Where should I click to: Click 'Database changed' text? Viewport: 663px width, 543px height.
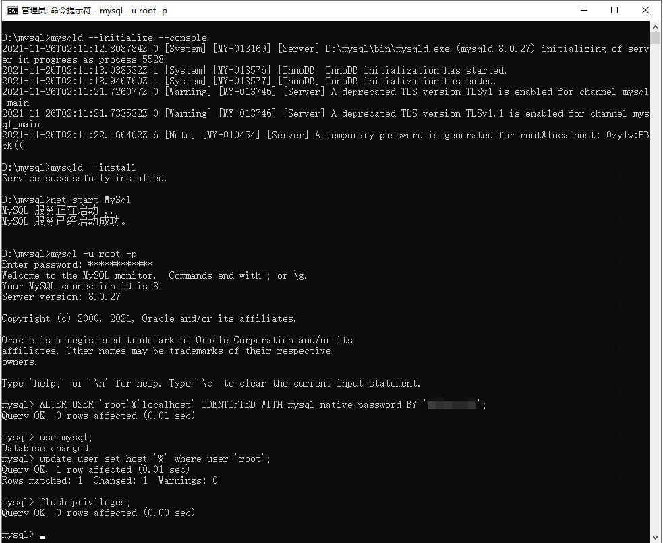click(45, 449)
